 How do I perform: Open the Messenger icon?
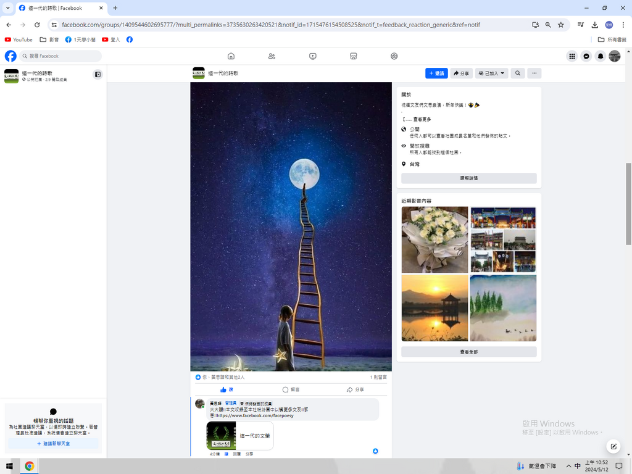point(586,56)
